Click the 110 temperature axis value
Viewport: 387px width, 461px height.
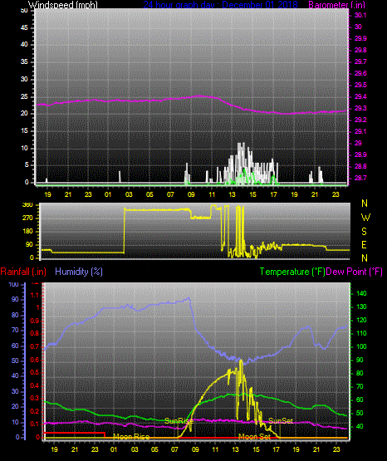coord(361,333)
